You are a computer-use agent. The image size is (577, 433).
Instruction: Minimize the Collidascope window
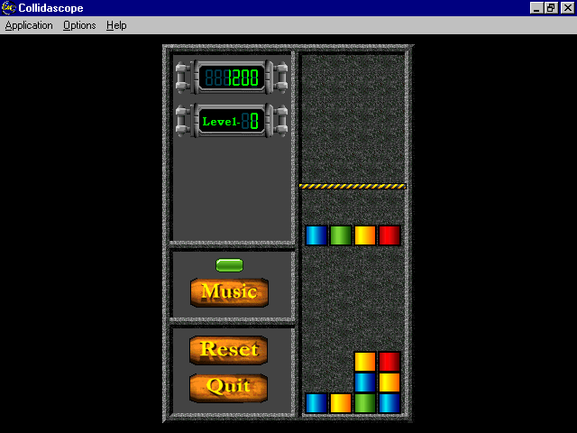click(536, 7)
